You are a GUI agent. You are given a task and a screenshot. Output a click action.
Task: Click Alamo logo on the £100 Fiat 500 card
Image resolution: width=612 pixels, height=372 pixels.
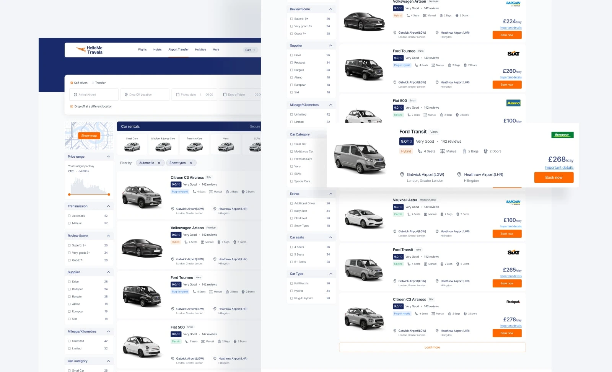(513, 103)
